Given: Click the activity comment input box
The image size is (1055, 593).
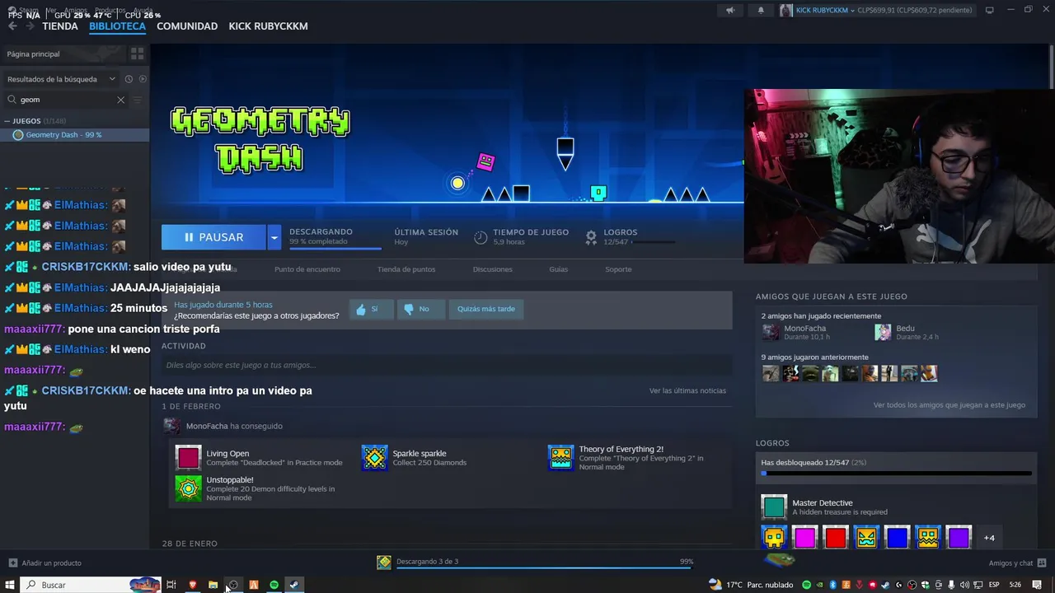Looking at the screenshot, I should click(447, 365).
